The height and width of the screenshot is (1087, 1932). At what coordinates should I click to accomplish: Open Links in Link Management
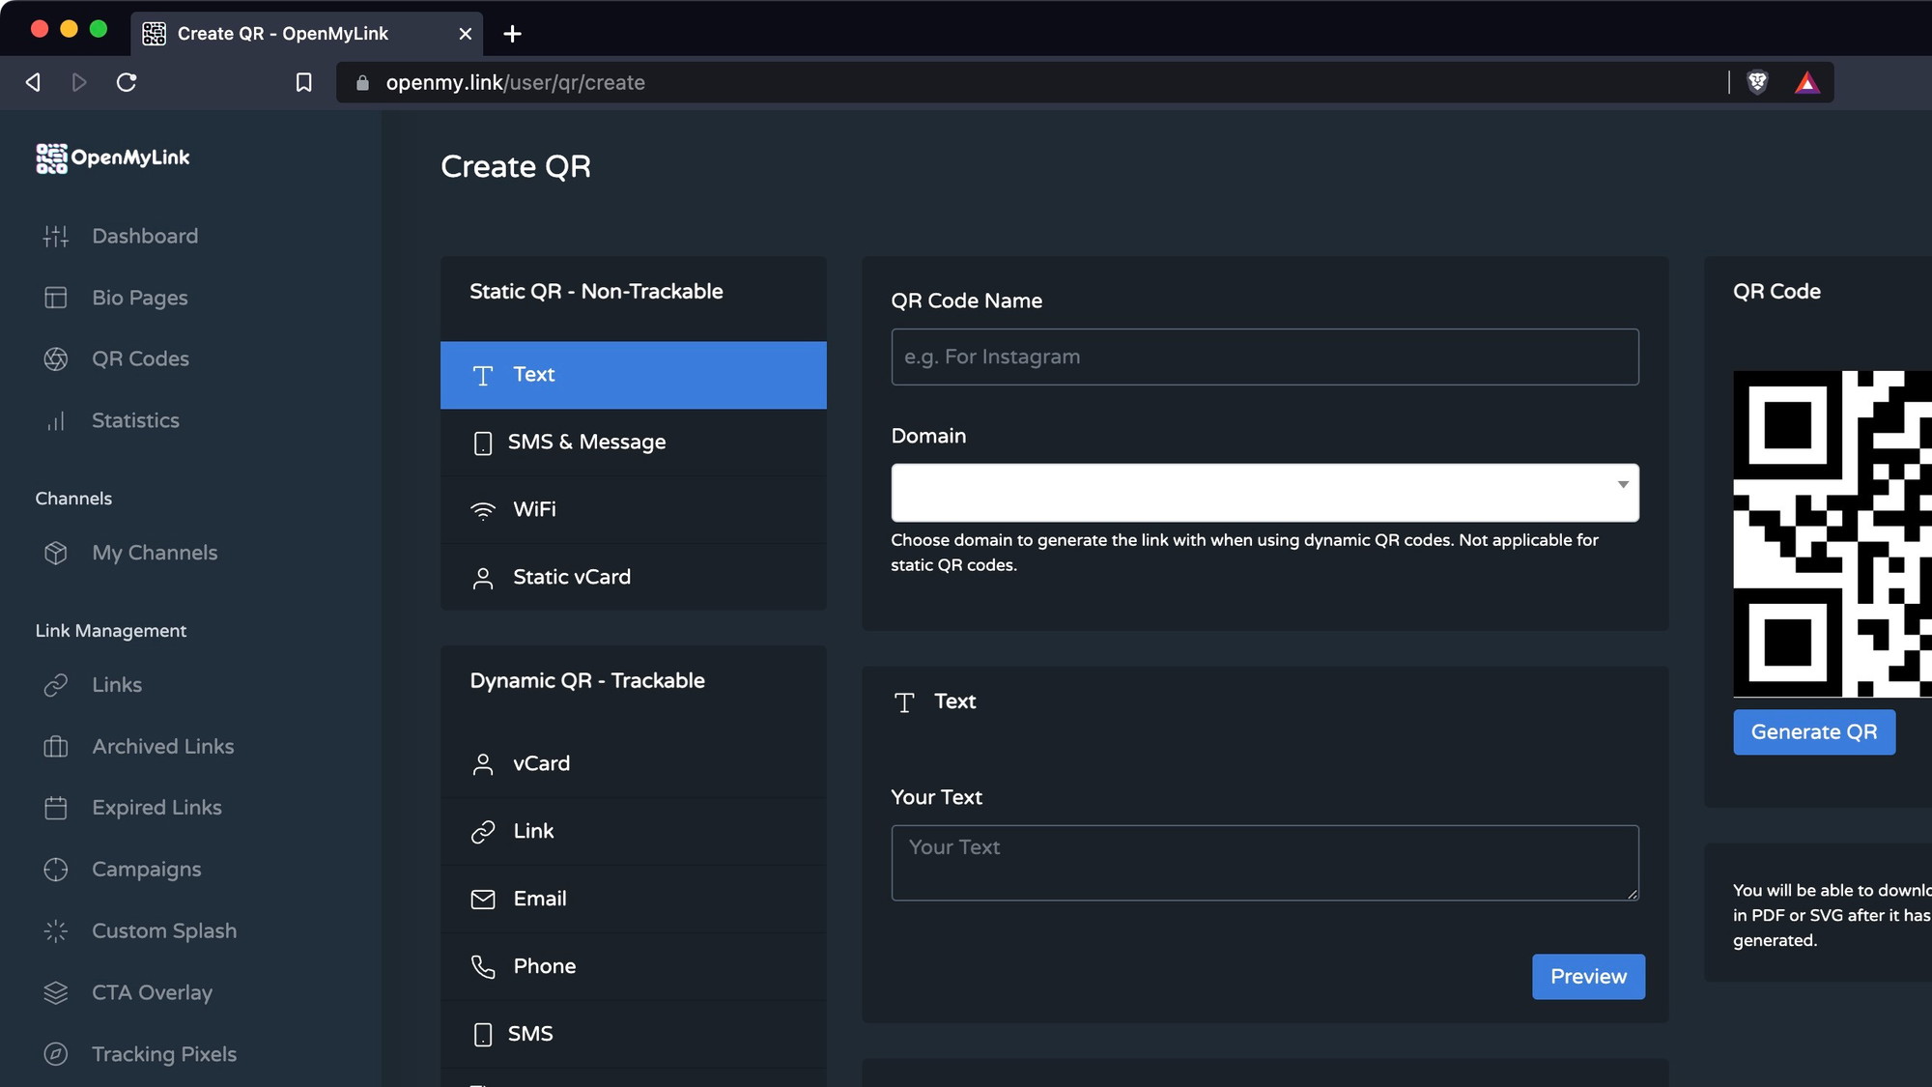(117, 685)
